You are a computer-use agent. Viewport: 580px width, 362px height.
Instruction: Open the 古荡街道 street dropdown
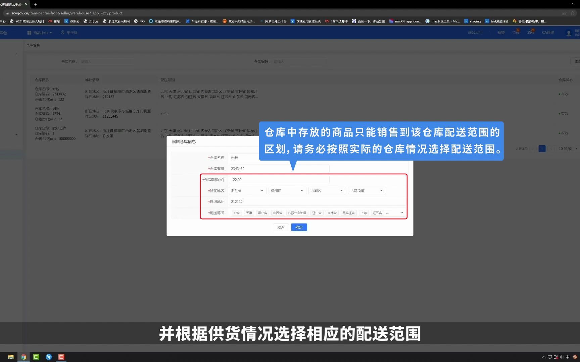pyautogui.click(x=367, y=191)
